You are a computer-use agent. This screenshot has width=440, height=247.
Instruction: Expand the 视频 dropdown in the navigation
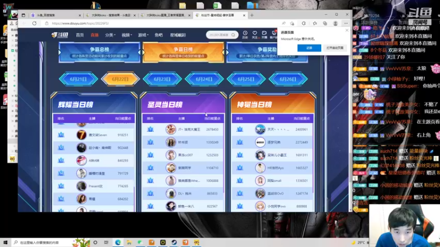tap(127, 35)
